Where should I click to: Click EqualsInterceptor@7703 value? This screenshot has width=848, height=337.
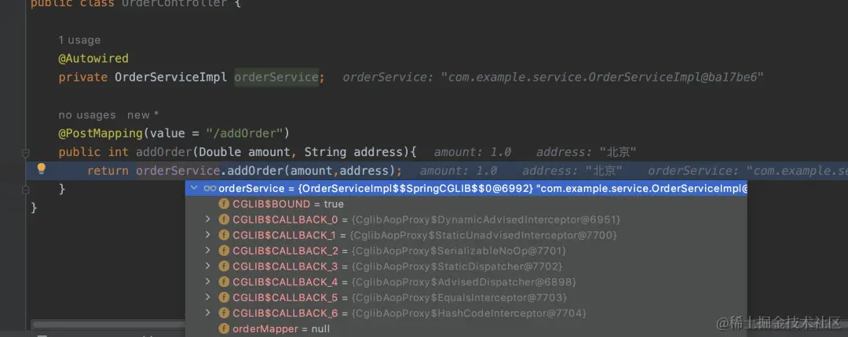coord(459,298)
